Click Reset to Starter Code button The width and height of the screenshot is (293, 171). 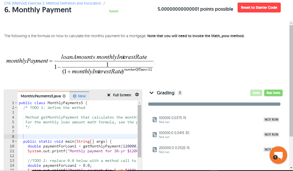259,8
